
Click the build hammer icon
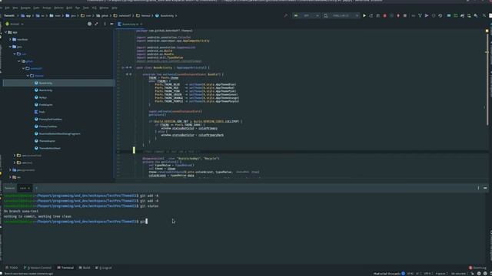[285, 15]
